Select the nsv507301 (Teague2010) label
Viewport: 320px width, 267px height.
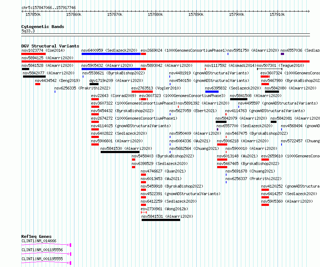[280, 65]
